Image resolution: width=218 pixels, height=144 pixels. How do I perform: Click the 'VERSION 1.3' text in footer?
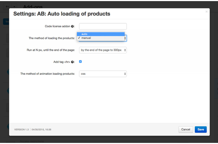pyautogui.click(x=21, y=129)
